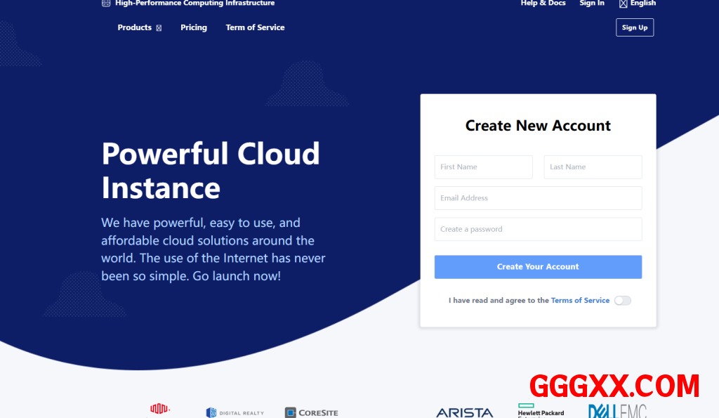
Task: Click the Equinix red logo
Action: 159,409
